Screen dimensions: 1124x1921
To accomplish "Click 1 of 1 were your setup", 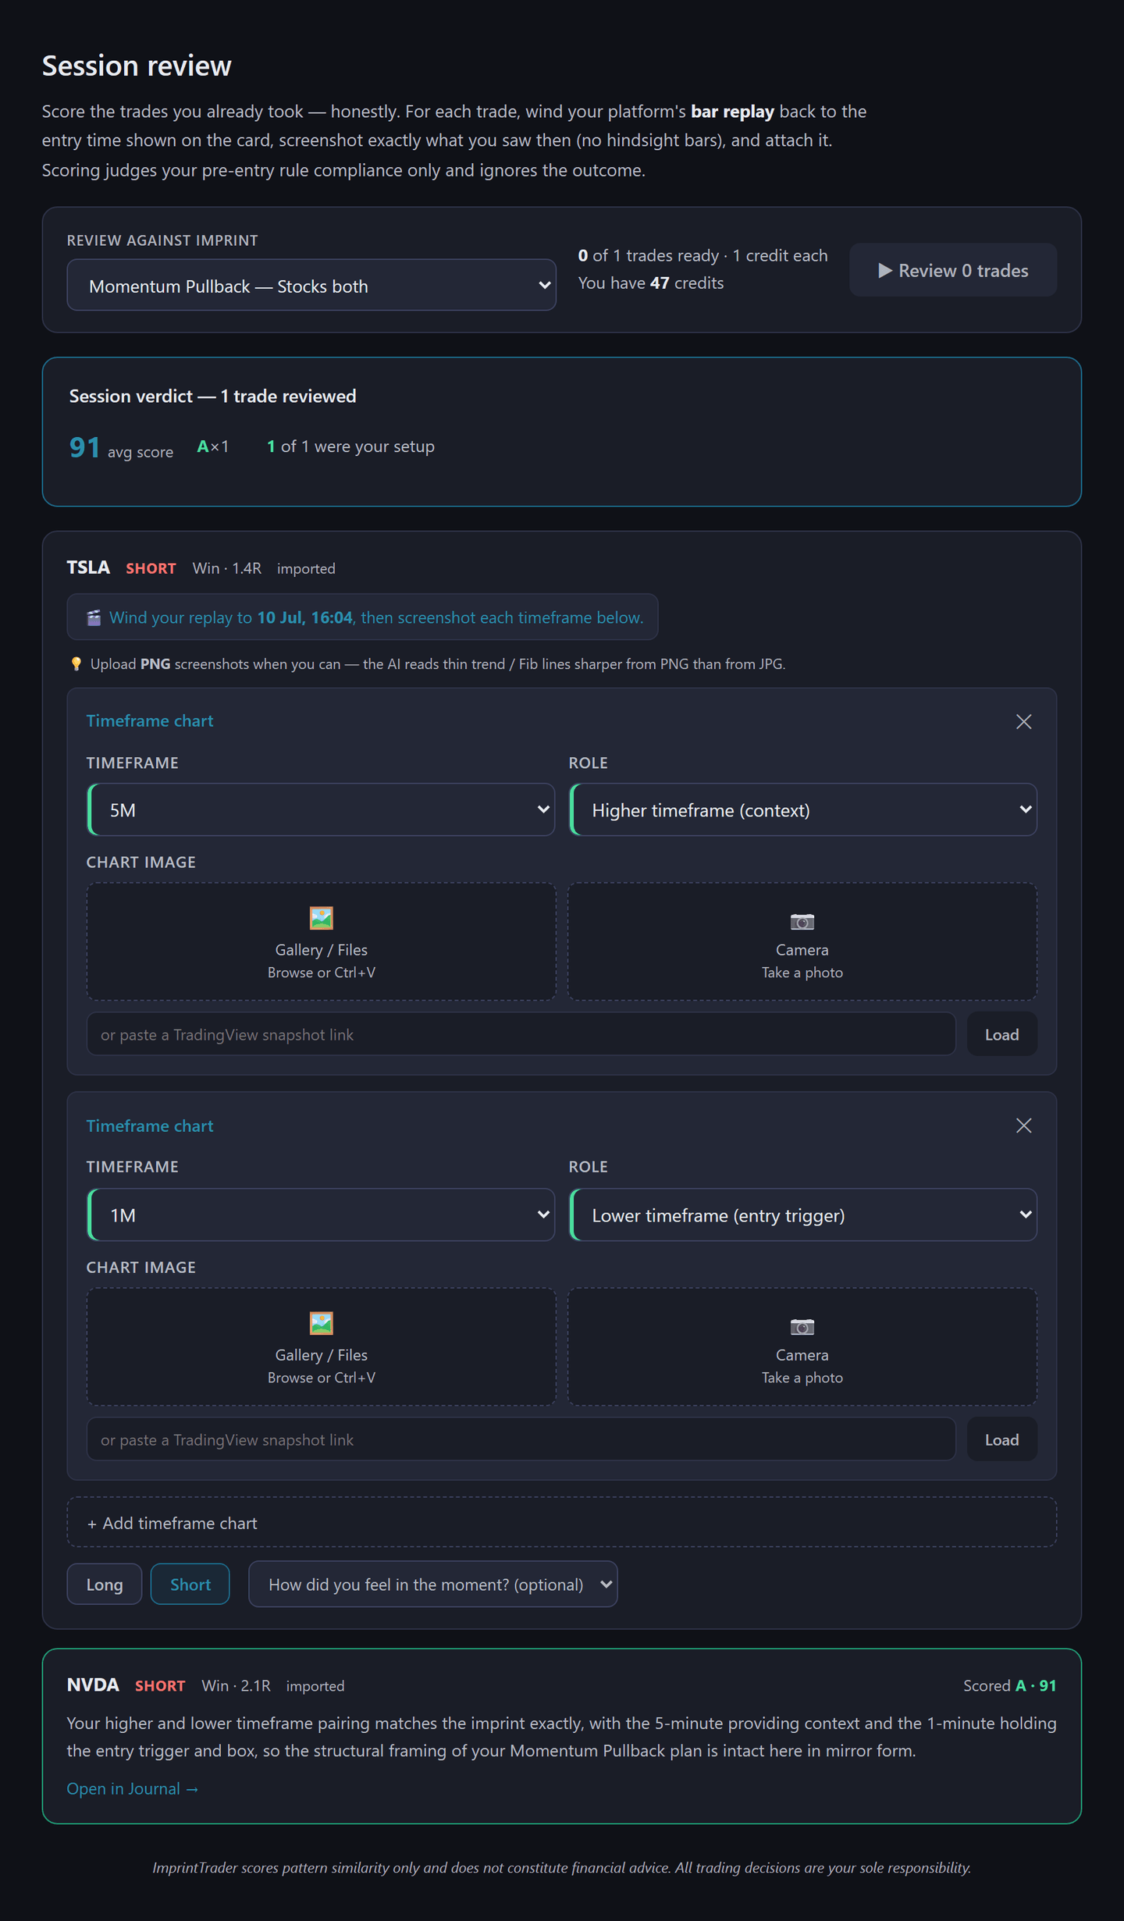I will pos(350,446).
